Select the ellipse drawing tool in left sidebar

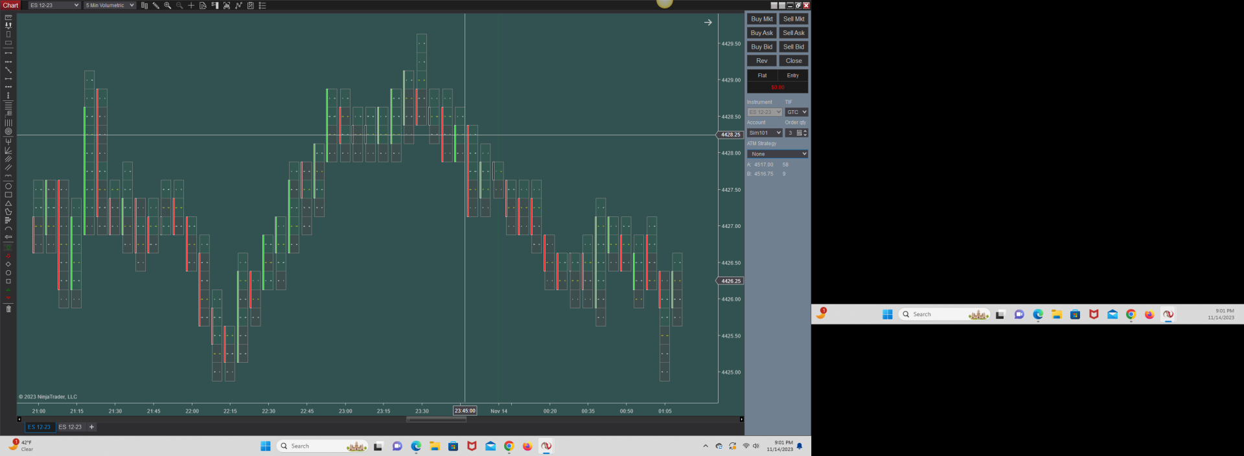tap(8, 186)
